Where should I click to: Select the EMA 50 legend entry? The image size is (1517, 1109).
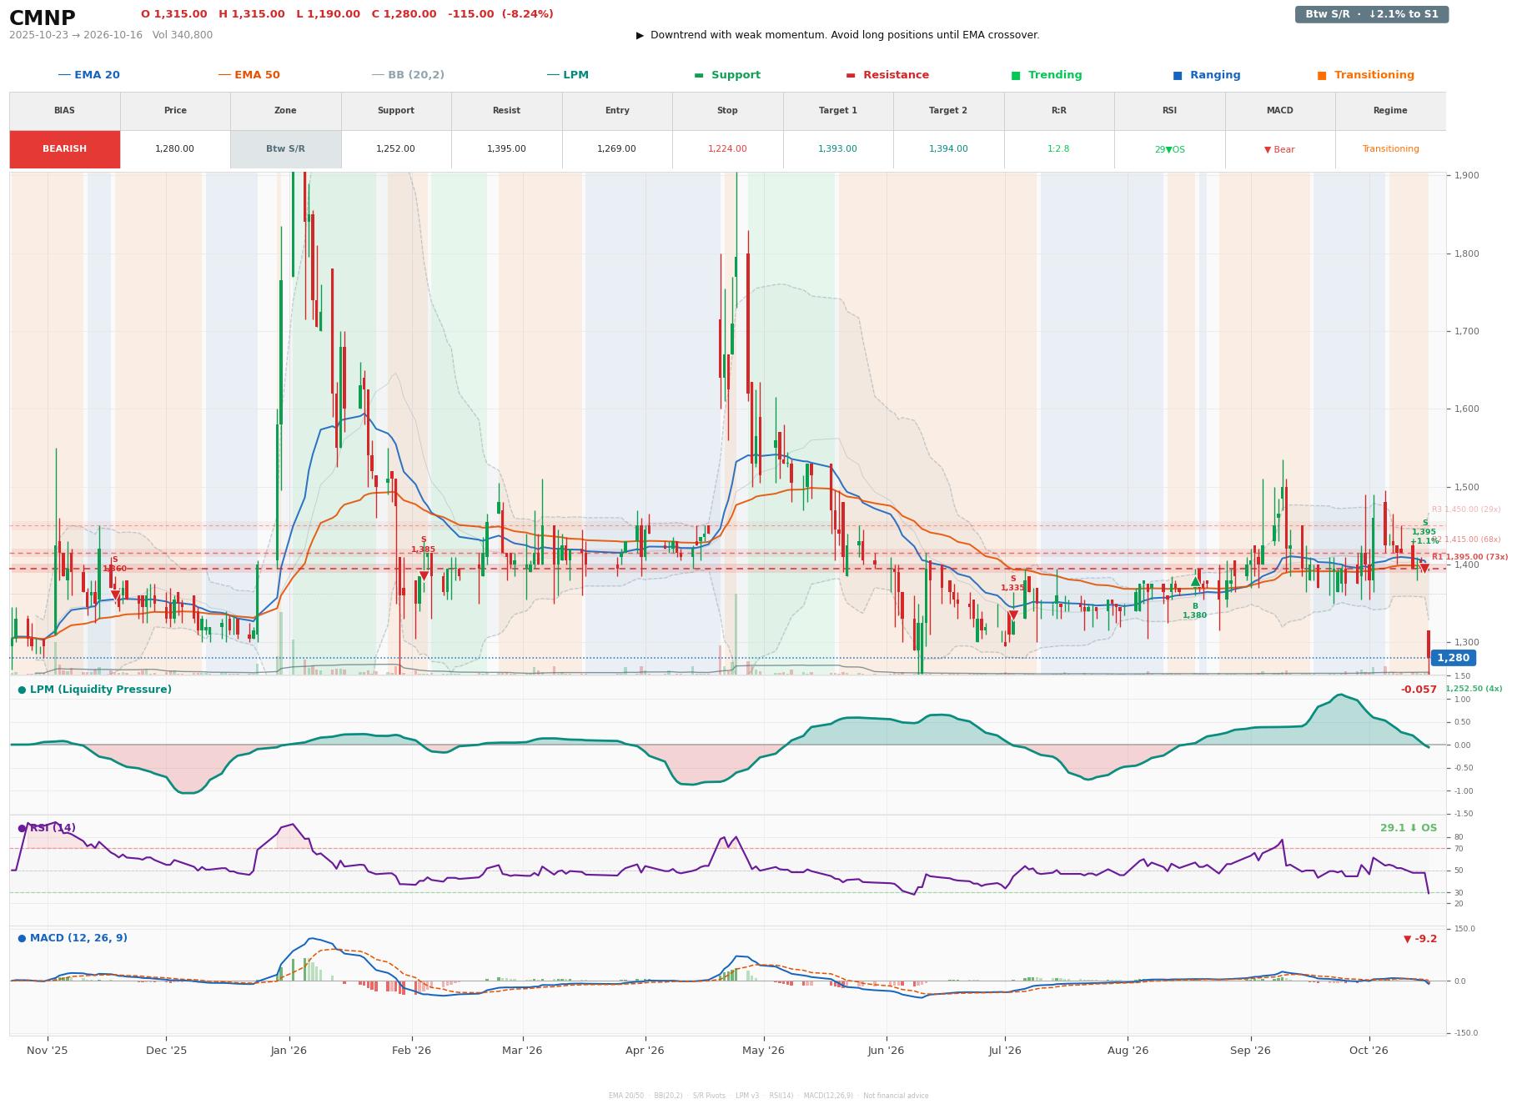pyautogui.click(x=249, y=75)
